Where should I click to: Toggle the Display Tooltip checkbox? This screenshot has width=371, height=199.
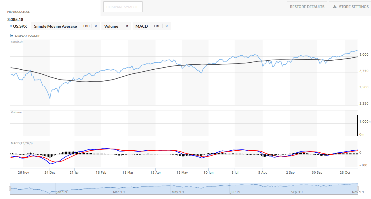(x=12, y=35)
